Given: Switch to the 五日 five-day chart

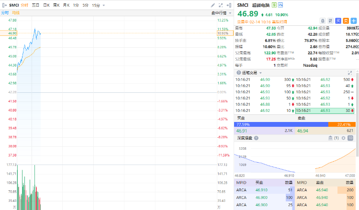Looking at the screenshot, I should click(35, 5).
